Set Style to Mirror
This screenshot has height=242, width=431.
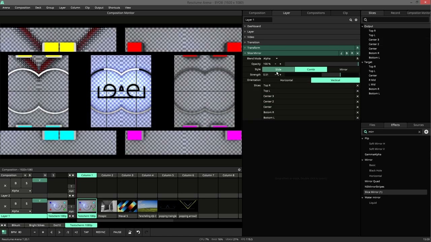pyautogui.click(x=343, y=69)
